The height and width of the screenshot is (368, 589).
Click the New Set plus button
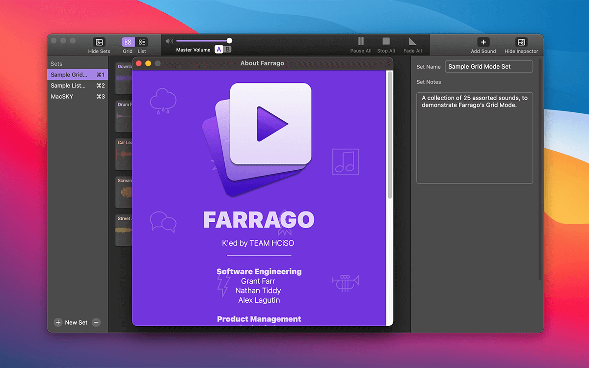pyautogui.click(x=58, y=322)
